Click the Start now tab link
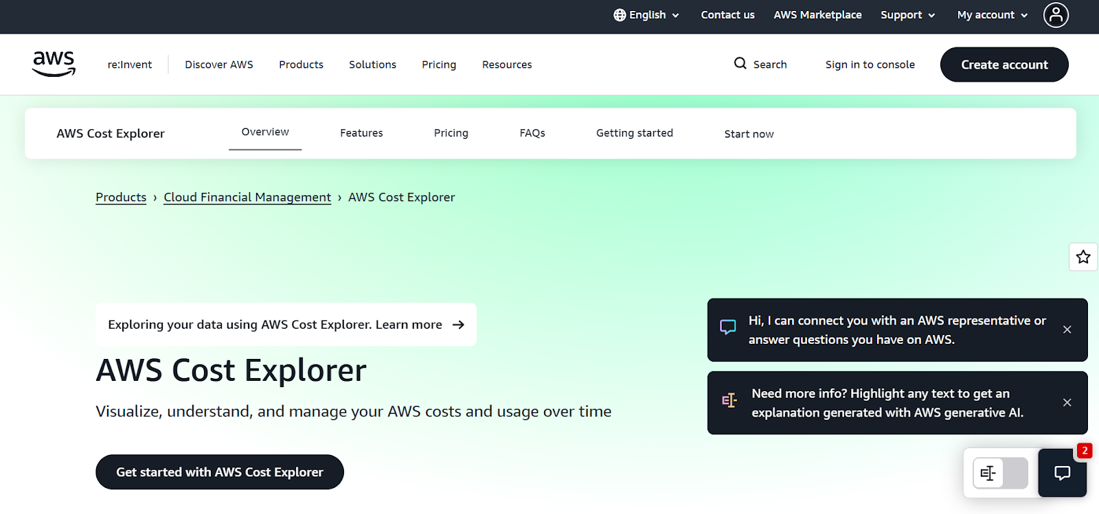This screenshot has width=1099, height=514. (x=749, y=134)
